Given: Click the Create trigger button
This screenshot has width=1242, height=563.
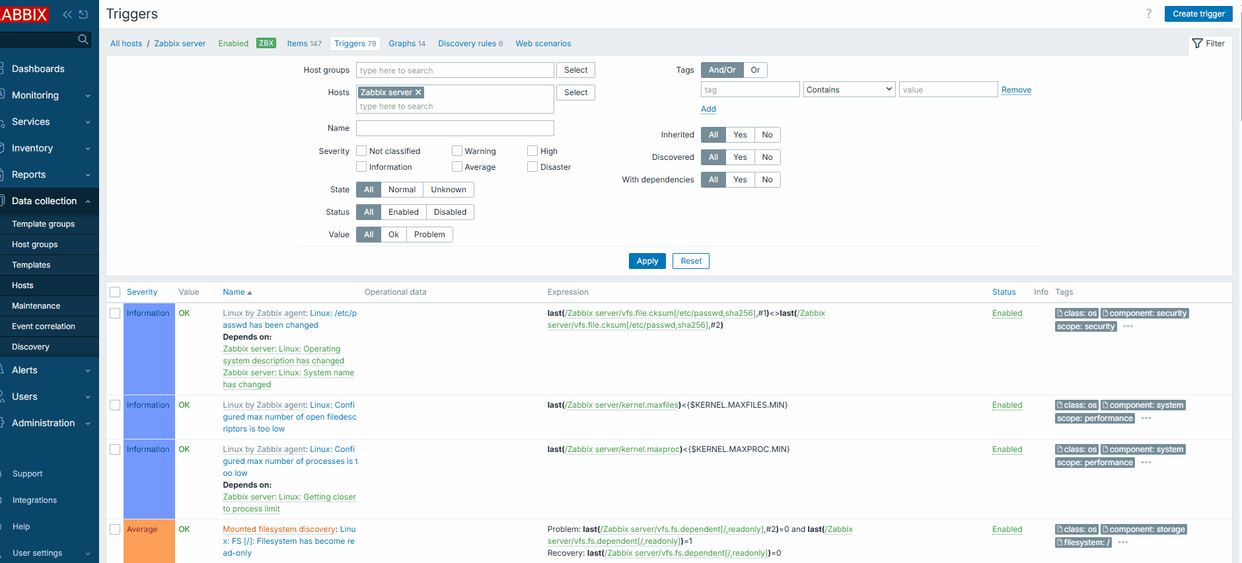Looking at the screenshot, I should 1198,14.
